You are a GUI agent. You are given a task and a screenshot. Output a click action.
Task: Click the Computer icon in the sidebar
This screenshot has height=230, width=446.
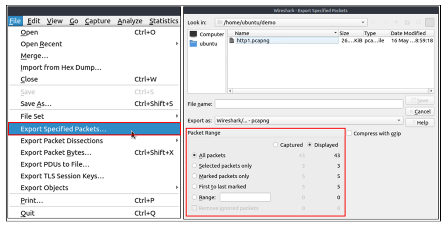(x=193, y=34)
